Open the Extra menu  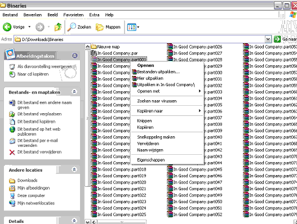point(94,15)
